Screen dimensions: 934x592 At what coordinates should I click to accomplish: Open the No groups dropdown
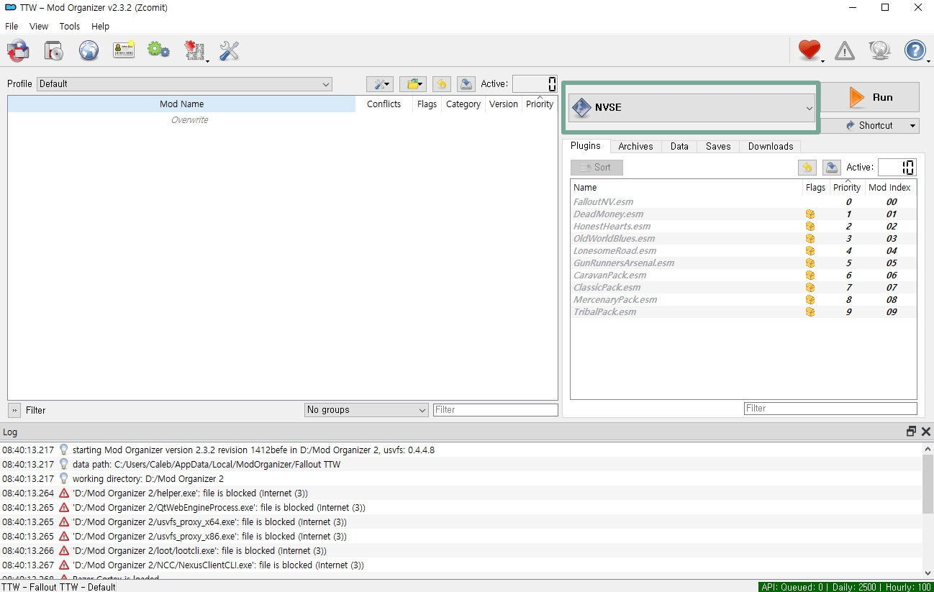click(x=366, y=410)
